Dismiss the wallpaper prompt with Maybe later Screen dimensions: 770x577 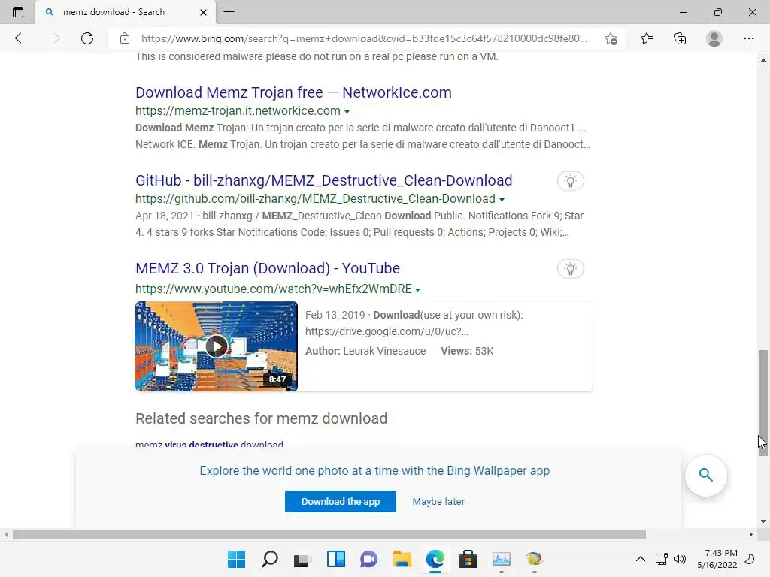438,501
